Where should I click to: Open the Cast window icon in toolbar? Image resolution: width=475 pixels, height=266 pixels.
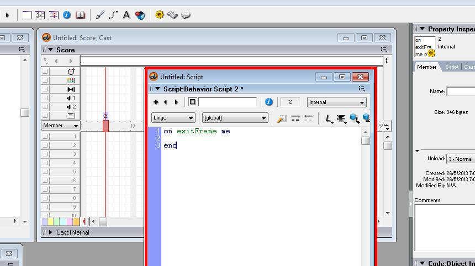coord(40,15)
